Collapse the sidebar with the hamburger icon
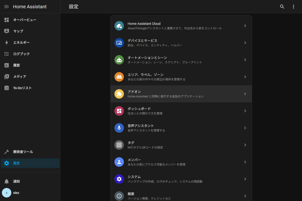The image size is (302, 201). click(x=7, y=7)
